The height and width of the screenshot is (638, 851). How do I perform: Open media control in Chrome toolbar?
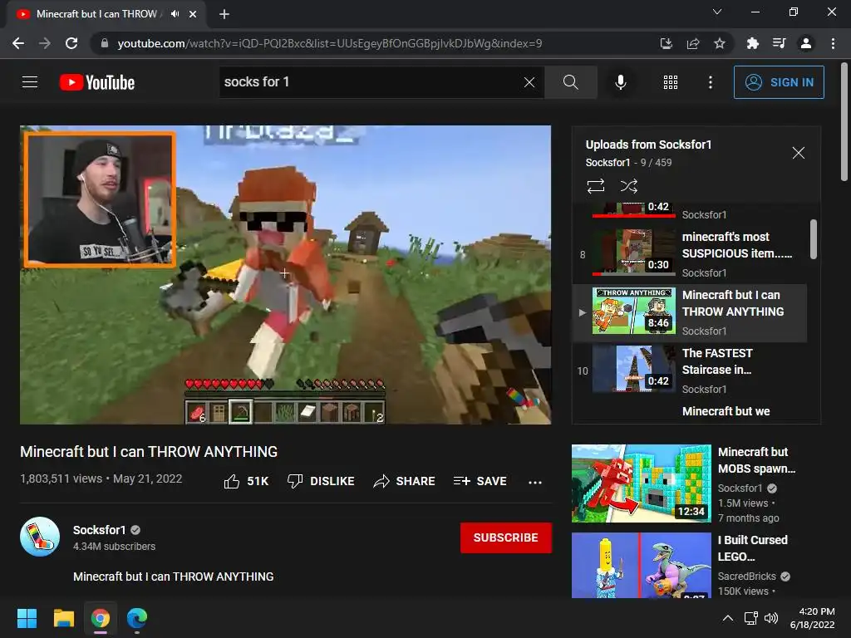(x=779, y=43)
